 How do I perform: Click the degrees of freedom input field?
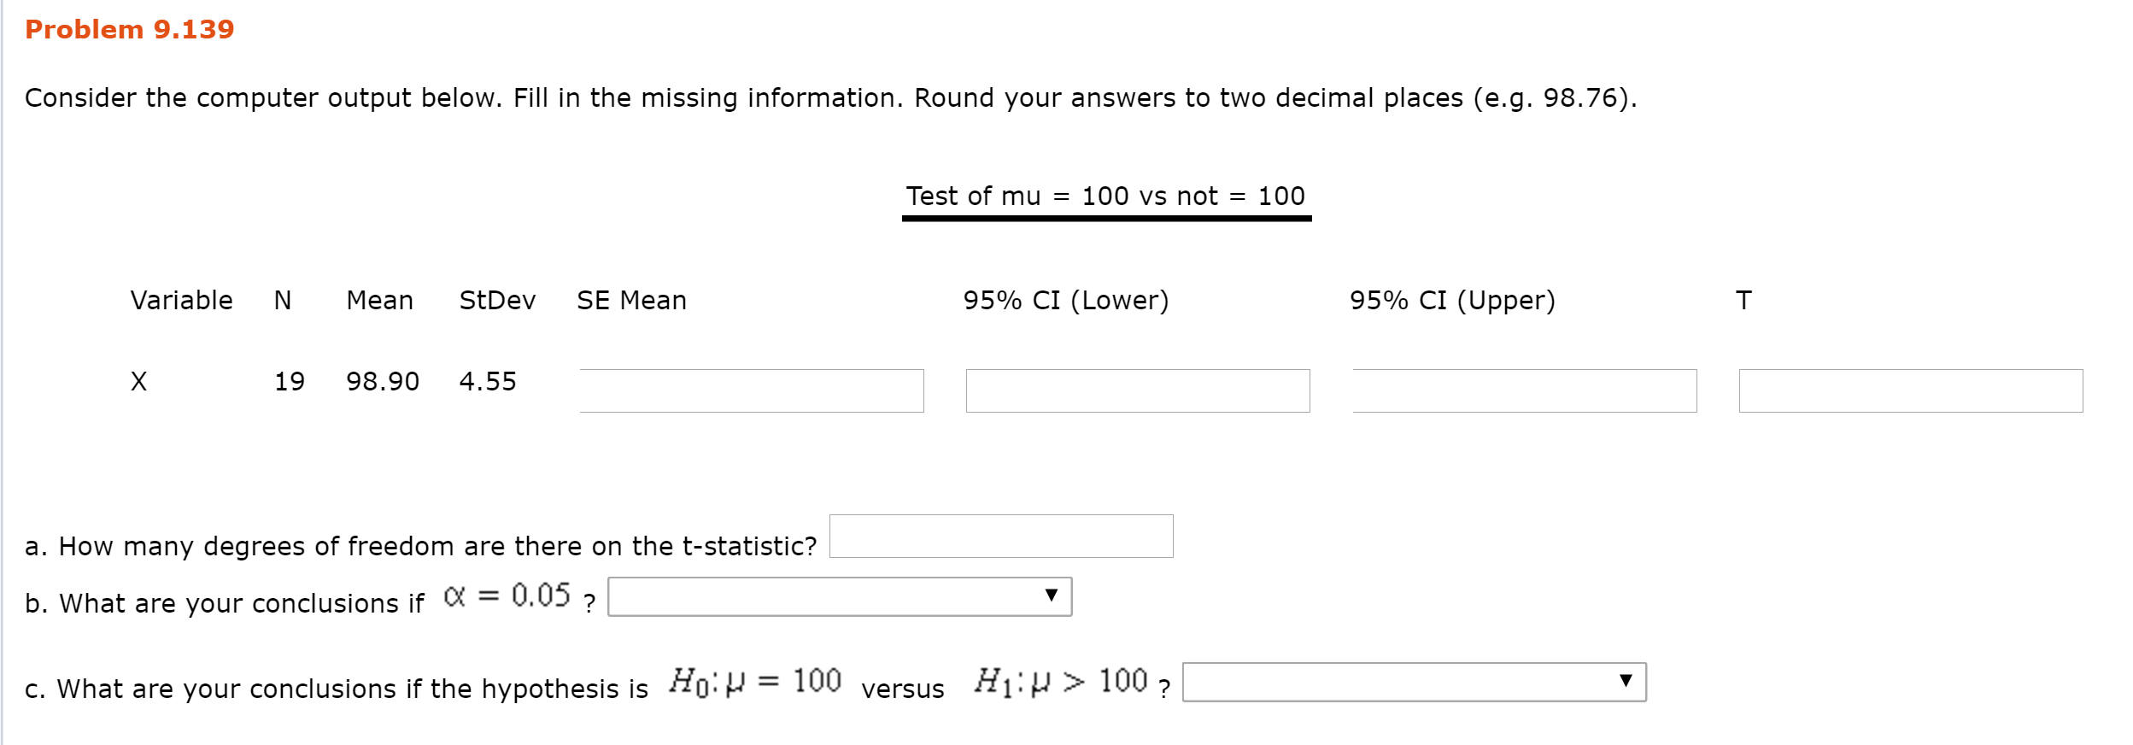coord(1001,536)
